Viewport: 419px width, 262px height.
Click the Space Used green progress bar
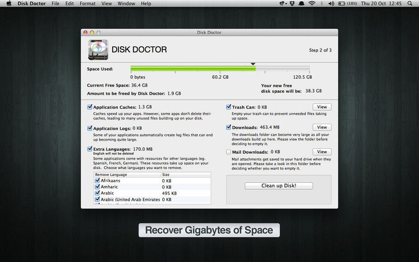pos(193,69)
